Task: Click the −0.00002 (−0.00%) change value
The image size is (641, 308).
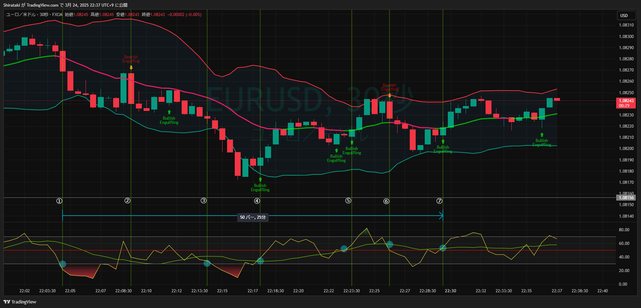Action: [x=184, y=15]
